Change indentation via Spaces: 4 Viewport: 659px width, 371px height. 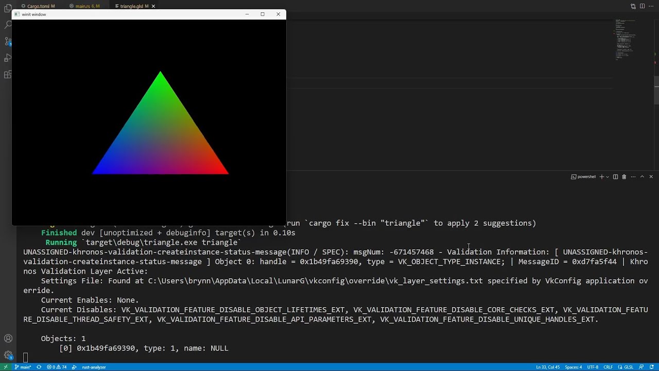tap(573, 367)
